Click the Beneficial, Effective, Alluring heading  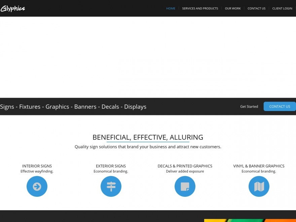pyautogui.click(x=148, y=137)
